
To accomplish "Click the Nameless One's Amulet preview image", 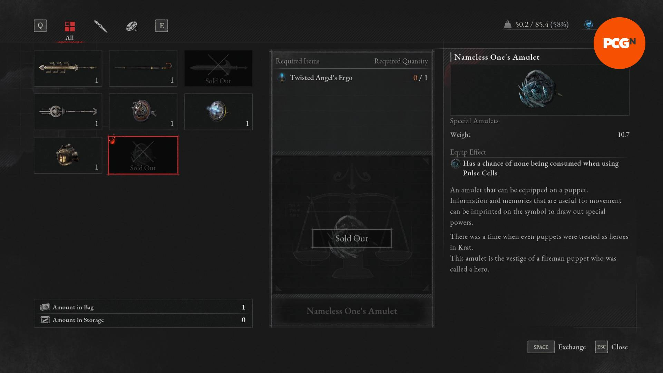I will point(539,89).
